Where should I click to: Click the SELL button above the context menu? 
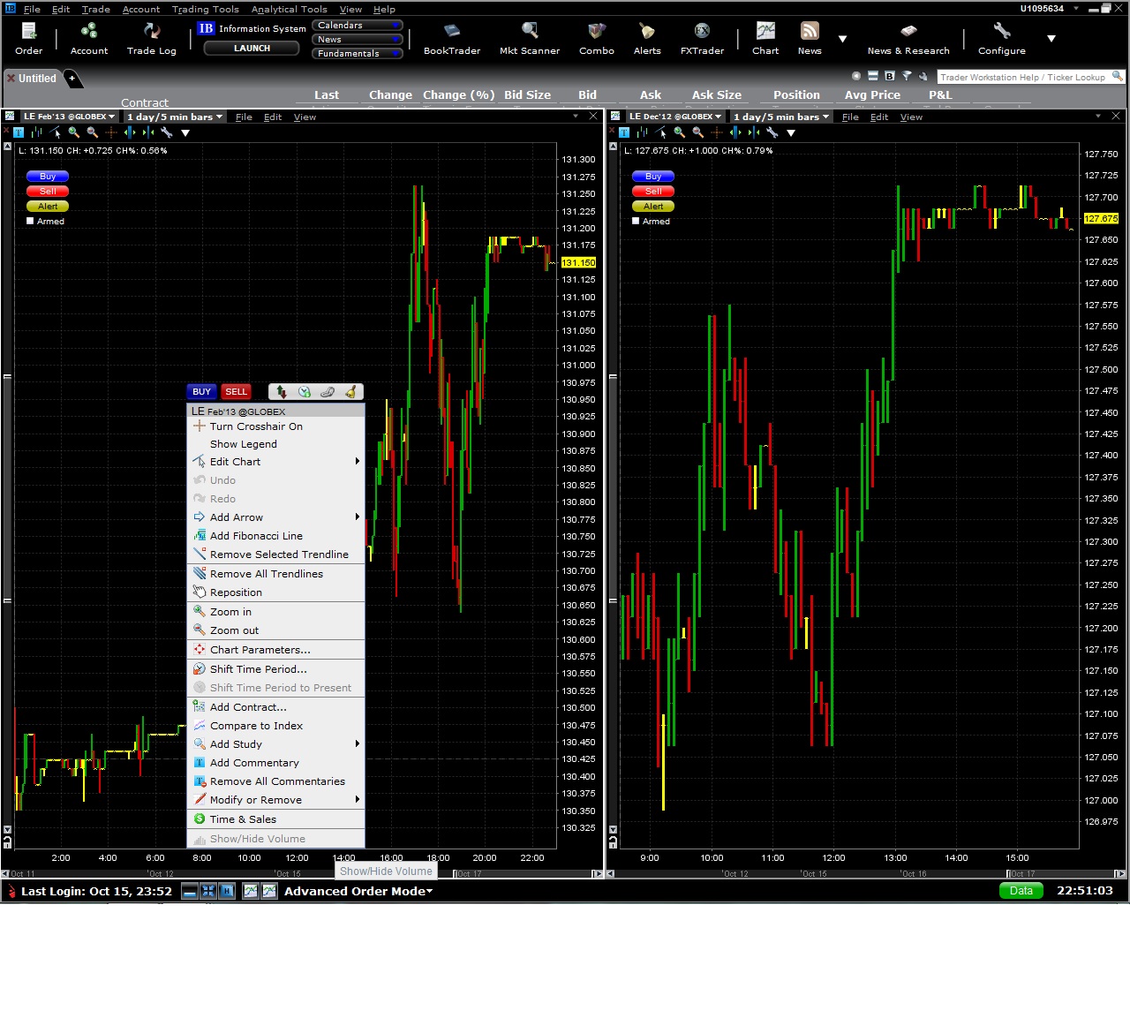236,392
